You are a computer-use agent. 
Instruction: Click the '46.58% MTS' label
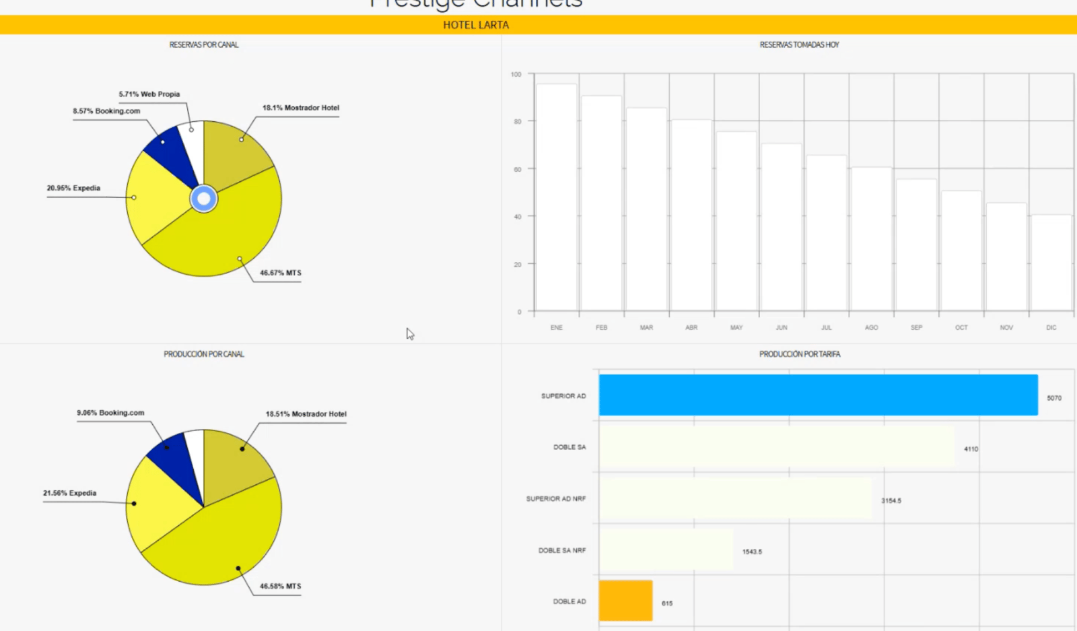281,587
